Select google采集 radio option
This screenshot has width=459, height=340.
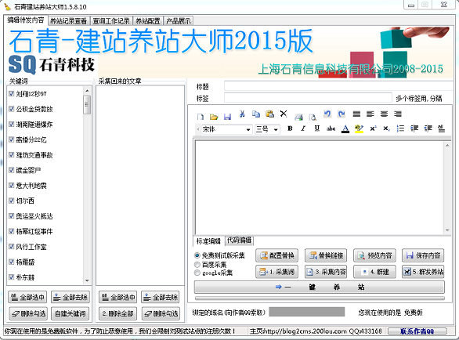pos(197,273)
